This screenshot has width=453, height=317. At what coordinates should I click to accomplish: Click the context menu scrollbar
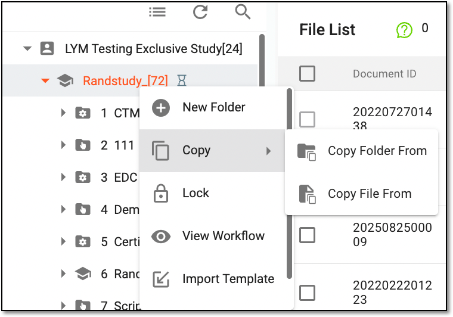tap(289, 184)
